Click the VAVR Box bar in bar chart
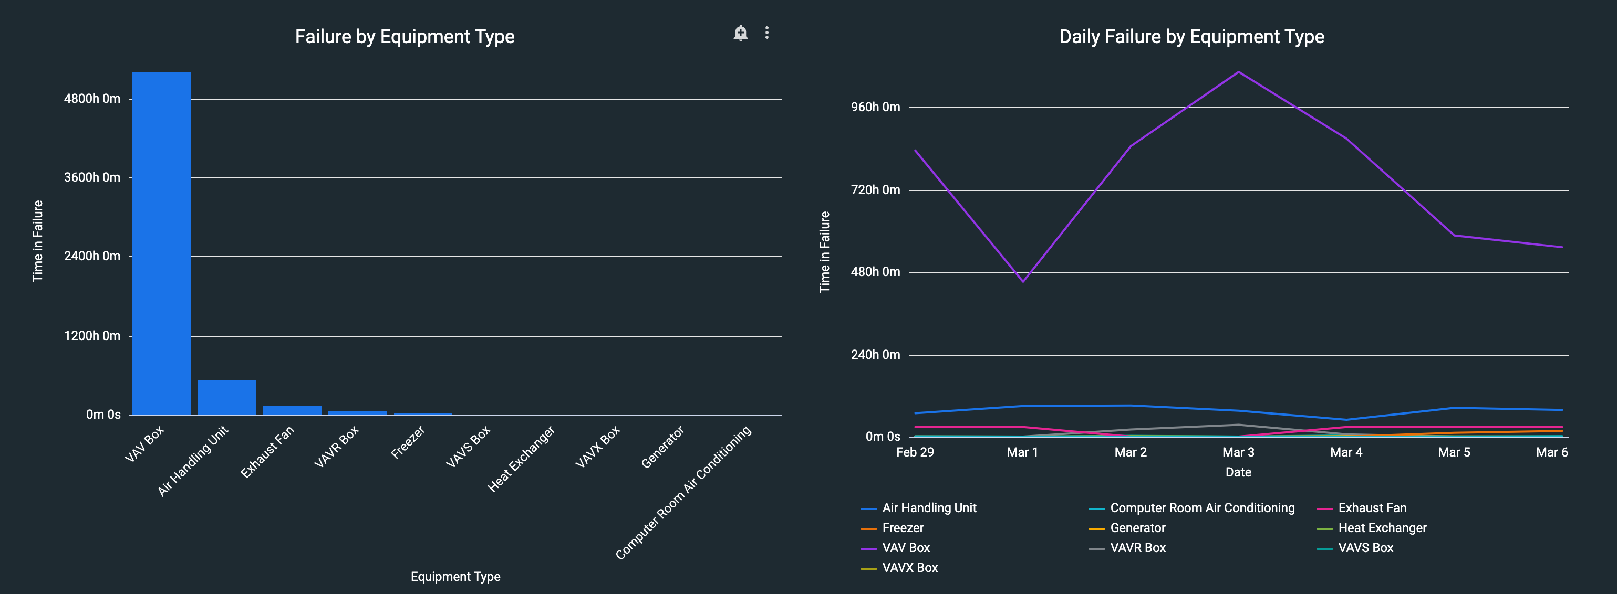This screenshot has width=1617, height=594. point(357,413)
